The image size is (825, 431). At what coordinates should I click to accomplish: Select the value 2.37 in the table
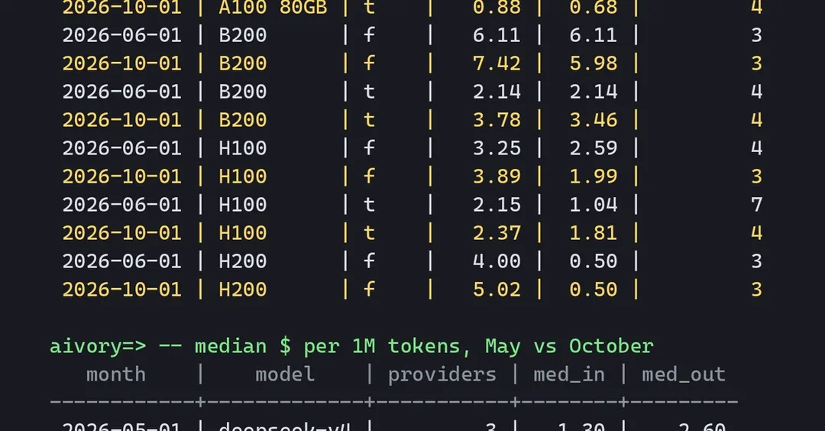click(x=497, y=233)
